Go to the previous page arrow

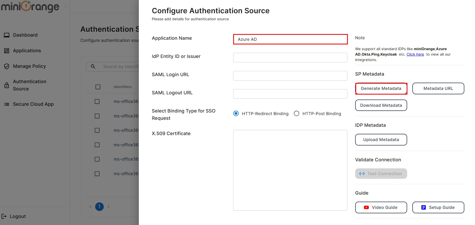tap(90, 207)
